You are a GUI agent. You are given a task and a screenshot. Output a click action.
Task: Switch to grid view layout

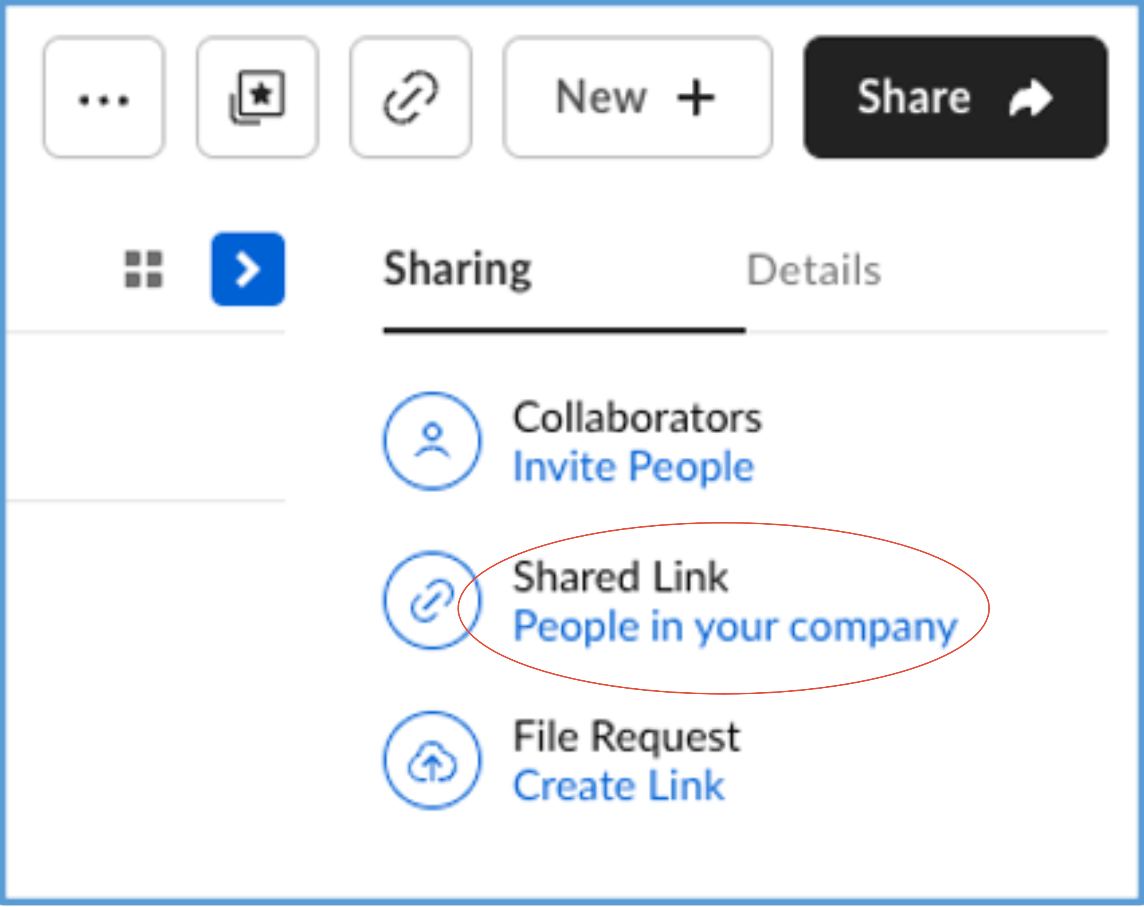click(143, 269)
